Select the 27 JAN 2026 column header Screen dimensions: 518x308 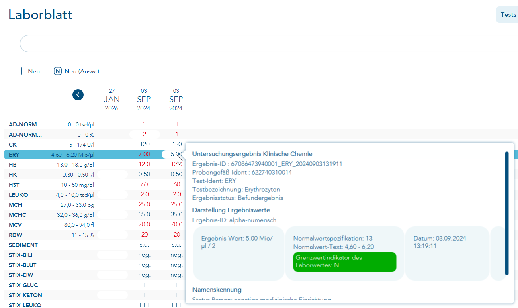pyautogui.click(x=112, y=100)
